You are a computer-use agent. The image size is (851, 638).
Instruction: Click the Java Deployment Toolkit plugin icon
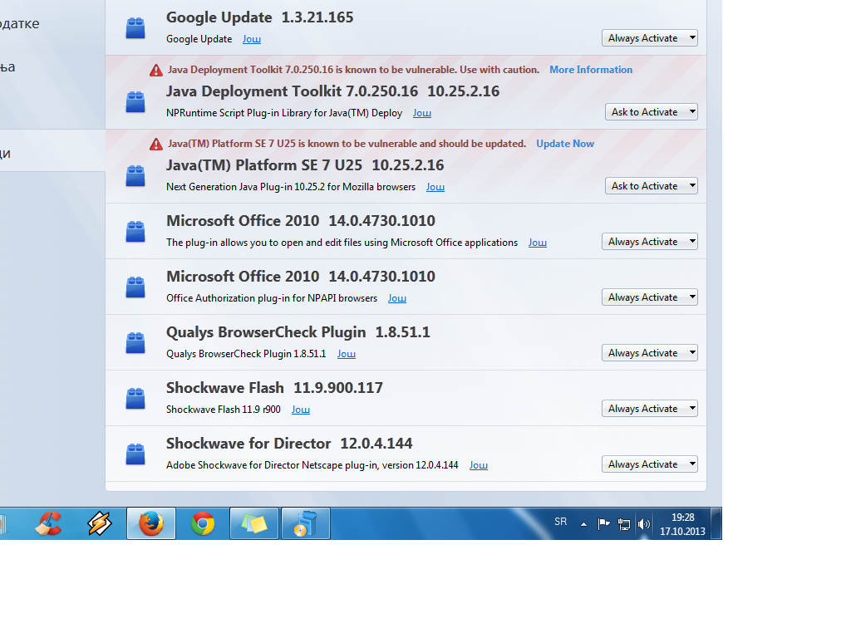[x=135, y=102]
